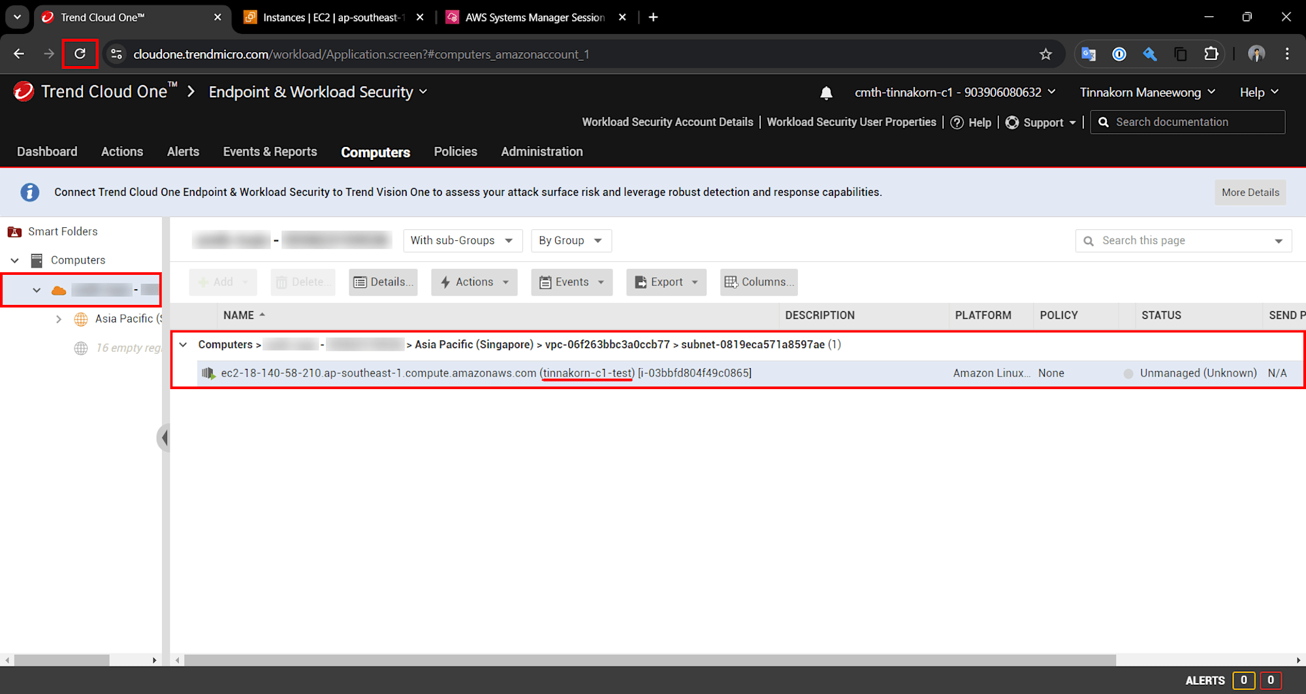Open the Events toolbar dropdown
Viewport: 1306px width, 694px height.
(571, 282)
